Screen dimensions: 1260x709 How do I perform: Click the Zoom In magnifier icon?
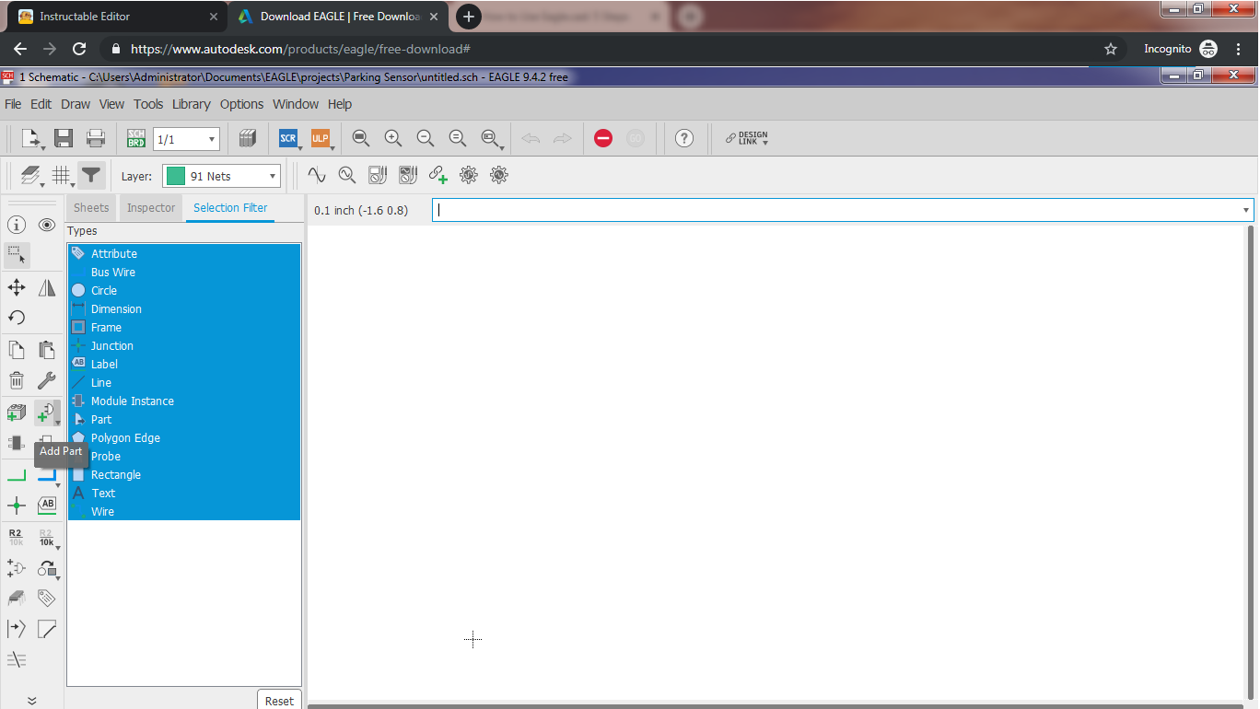tap(393, 139)
